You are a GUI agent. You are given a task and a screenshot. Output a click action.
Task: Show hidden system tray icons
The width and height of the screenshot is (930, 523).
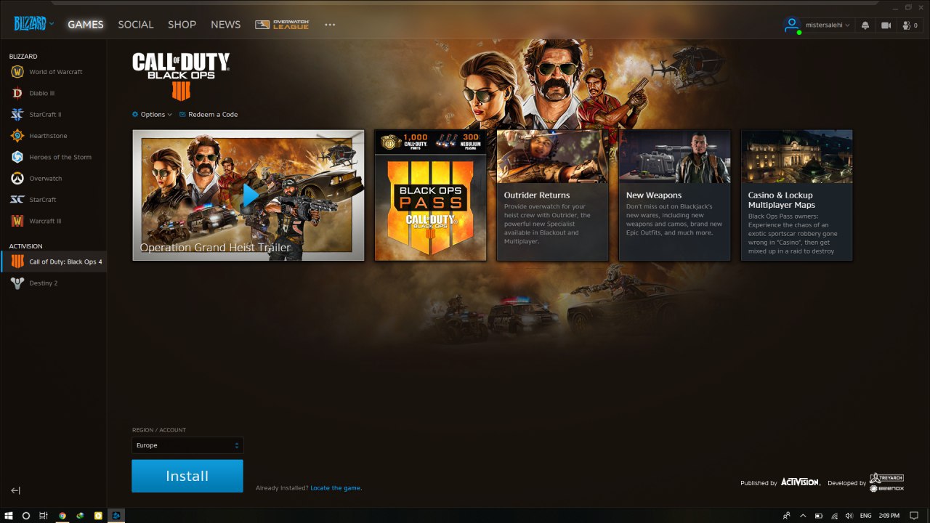804,516
